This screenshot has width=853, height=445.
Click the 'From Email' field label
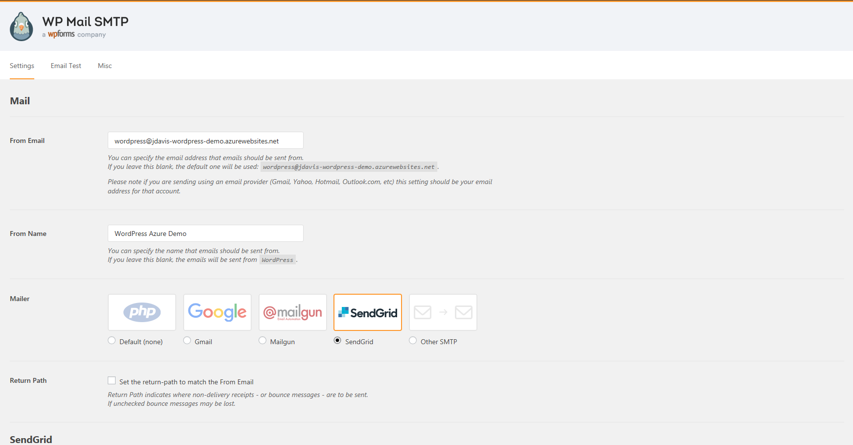tap(27, 141)
